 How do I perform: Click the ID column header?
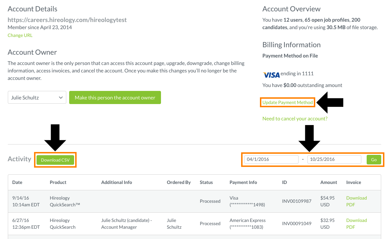tap(284, 182)
